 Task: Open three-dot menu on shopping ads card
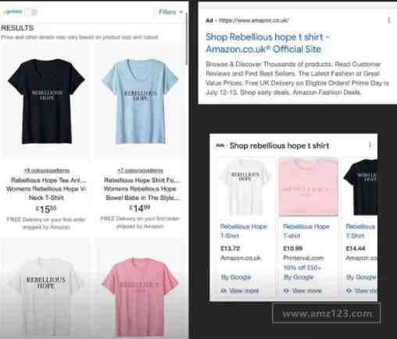pos(370,145)
